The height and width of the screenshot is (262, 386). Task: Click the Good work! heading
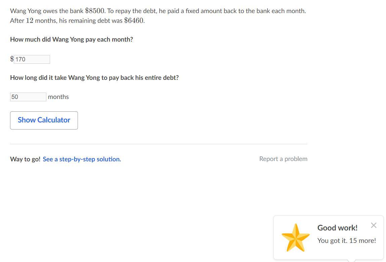[337, 228]
